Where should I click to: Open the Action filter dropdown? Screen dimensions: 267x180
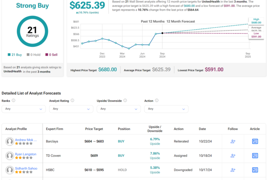click(166, 109)
